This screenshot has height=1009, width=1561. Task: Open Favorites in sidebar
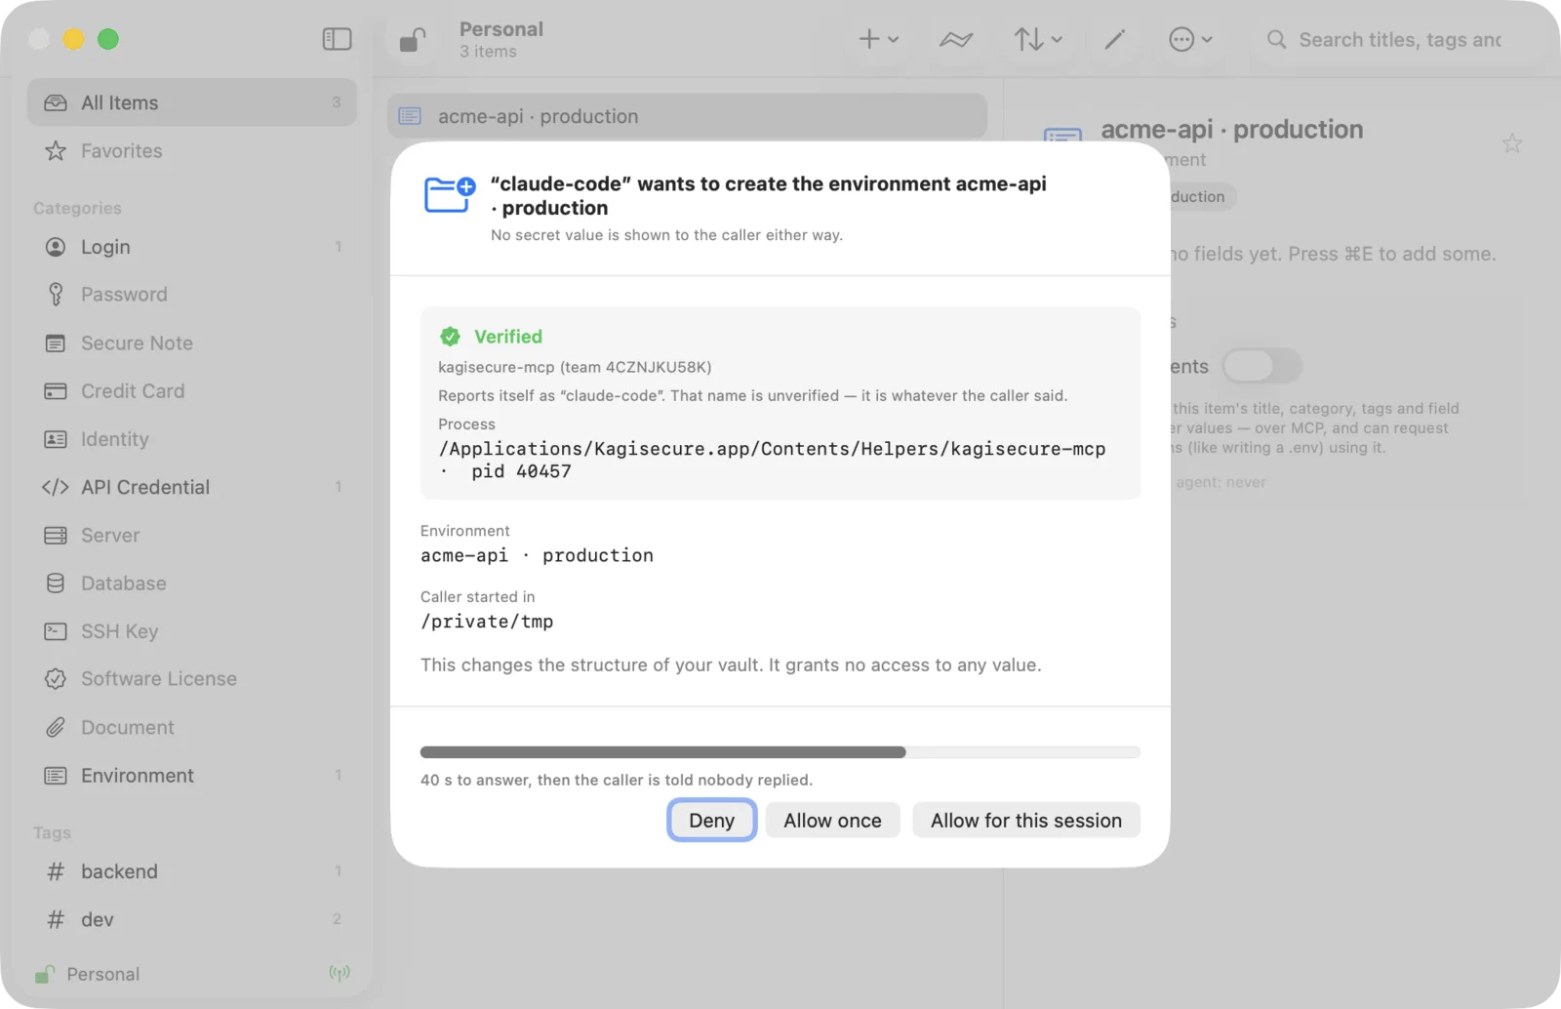pos(192,151)
